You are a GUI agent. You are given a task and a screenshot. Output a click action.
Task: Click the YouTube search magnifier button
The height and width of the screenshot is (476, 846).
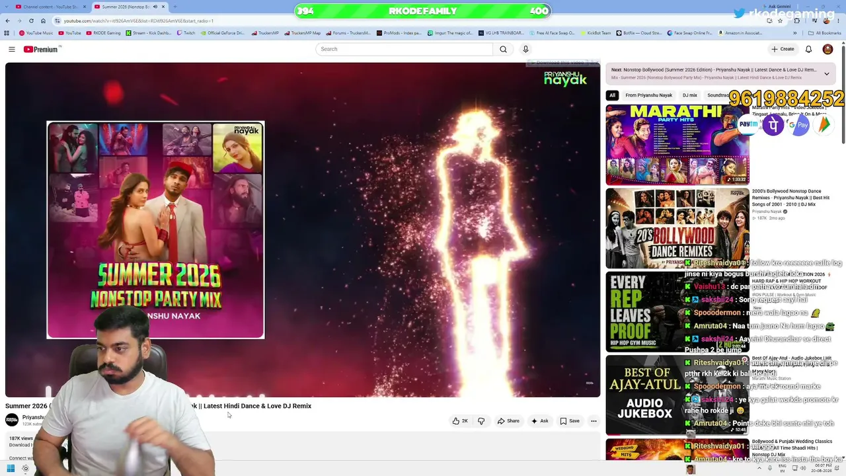503,49
